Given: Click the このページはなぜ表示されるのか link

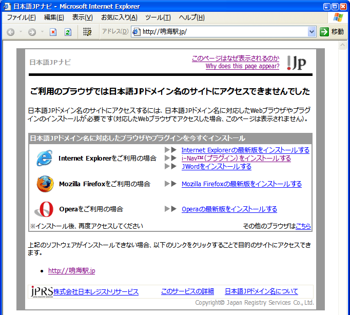Looking at the screenshot, I should (236, 58).
